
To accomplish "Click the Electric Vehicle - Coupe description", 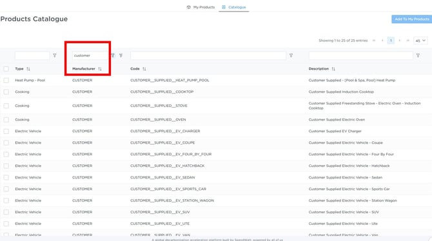I will [346, 142].
